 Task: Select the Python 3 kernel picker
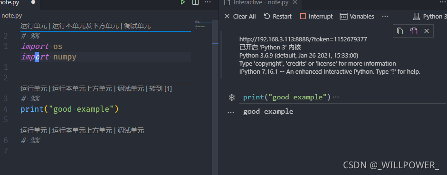pyautogui.click(x=430, y=17)
